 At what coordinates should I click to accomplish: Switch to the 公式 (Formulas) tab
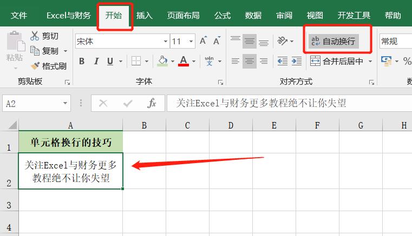pyautogui.click(x=223, y=16)
